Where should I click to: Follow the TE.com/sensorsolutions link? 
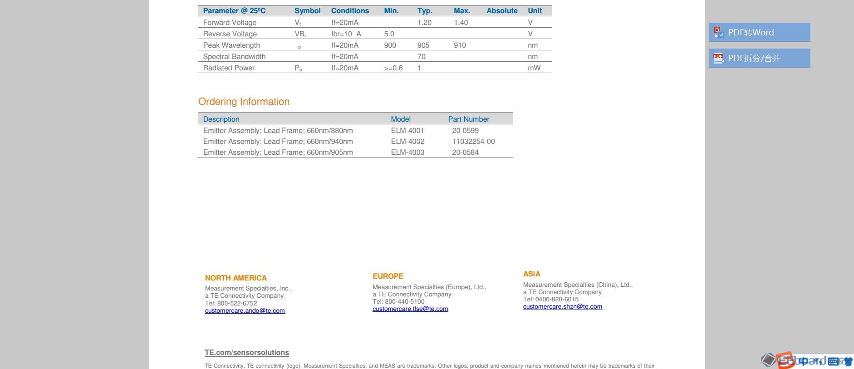click(x=247, y=353)
